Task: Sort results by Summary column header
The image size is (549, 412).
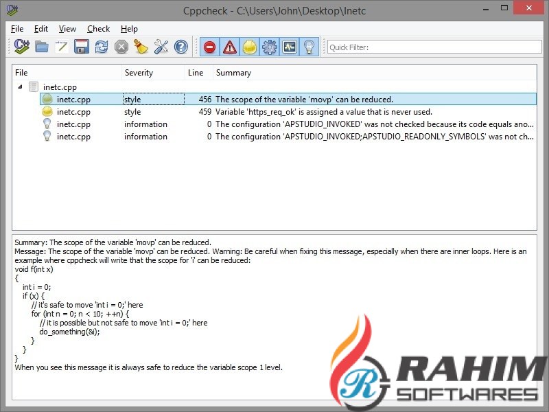Action: tap(375, 73)
